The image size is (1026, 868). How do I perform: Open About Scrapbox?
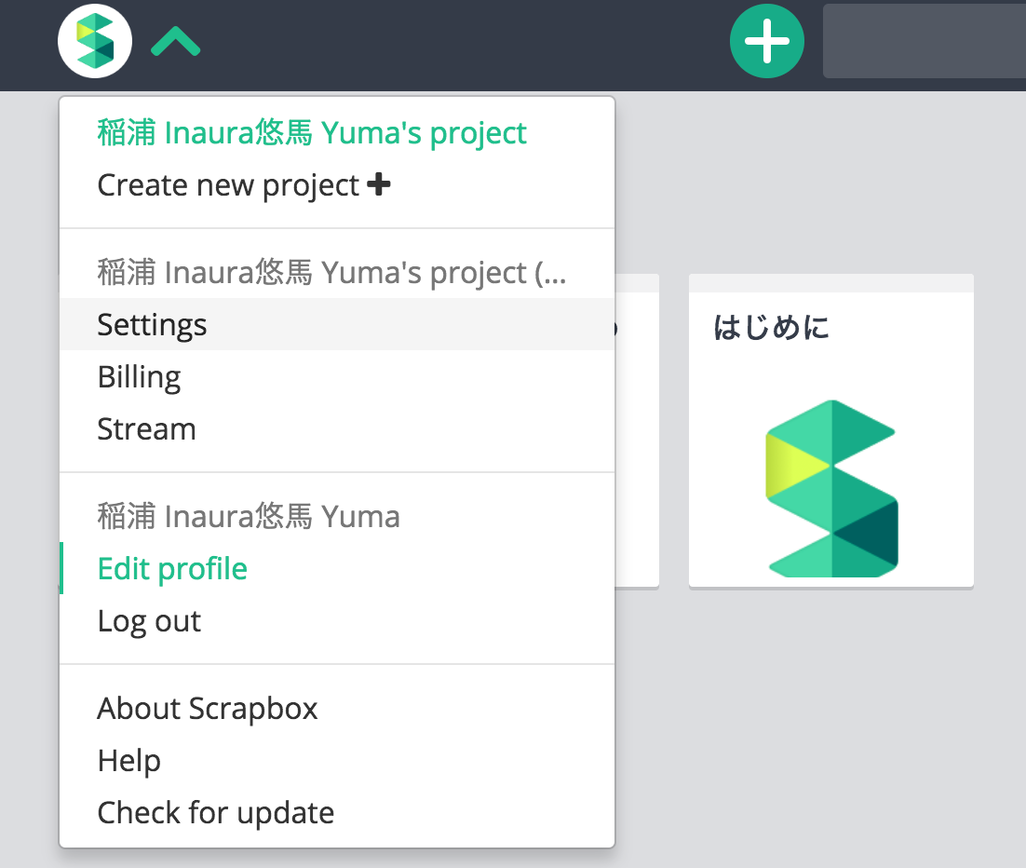coord(337,708)
